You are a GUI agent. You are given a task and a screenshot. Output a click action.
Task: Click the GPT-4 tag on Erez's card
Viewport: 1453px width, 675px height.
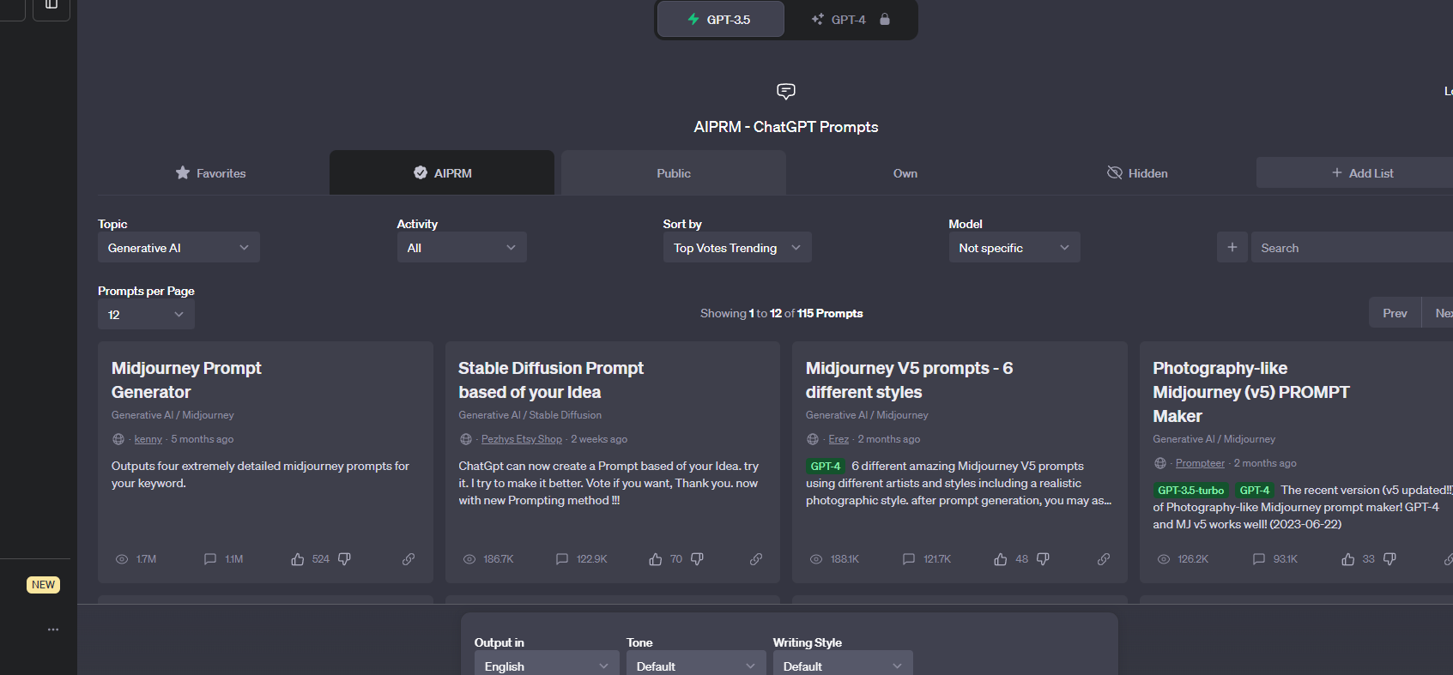[x=826, y=467]
